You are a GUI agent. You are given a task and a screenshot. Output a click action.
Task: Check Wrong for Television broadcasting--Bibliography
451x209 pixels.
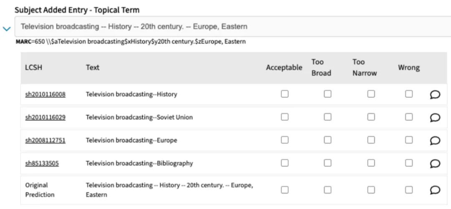[x=409, y=163]
